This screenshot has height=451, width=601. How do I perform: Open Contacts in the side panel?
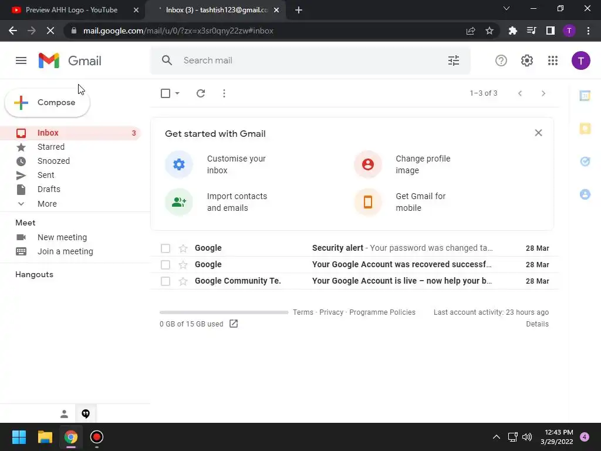(x=585, y=194)
